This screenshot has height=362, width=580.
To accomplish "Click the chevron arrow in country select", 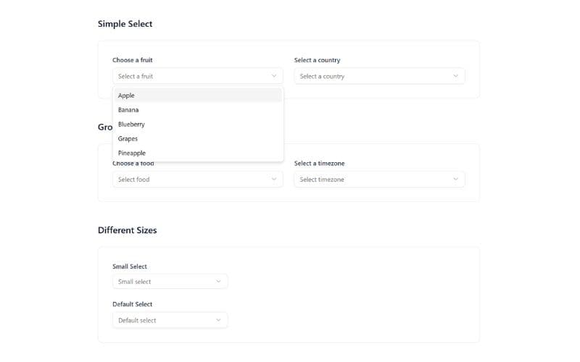I will point(455,76).
